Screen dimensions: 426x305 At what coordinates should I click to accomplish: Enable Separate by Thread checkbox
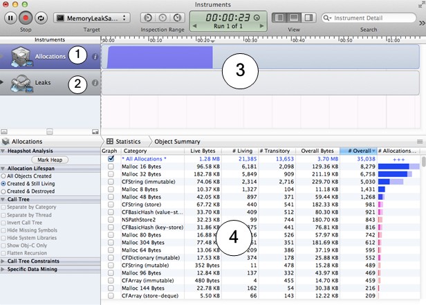(x=3, y=215)
